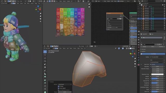
Task: Select the Transform tool in bottom viewport toolbar
Action: (45, 67)
